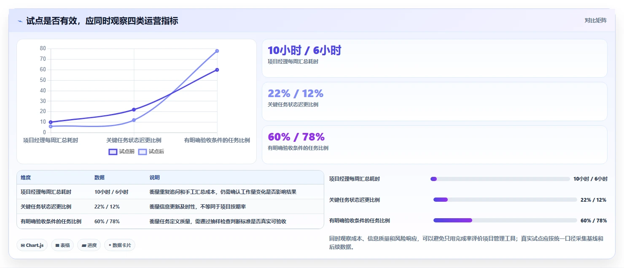Viewport: 624px width, 268px height.
Task: Click the 维度 column header
Action: tap(26, 178)
